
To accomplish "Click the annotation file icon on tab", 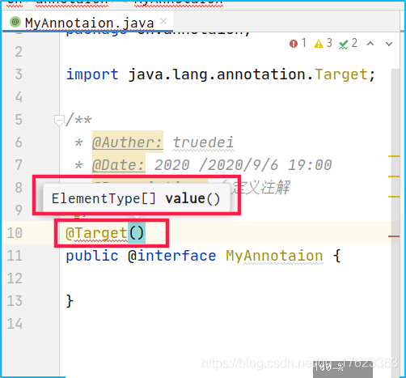I will (x=15, y=22).
